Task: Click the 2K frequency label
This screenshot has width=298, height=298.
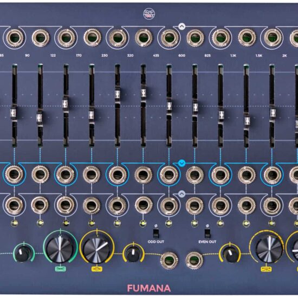Action: tap(284, 55)
